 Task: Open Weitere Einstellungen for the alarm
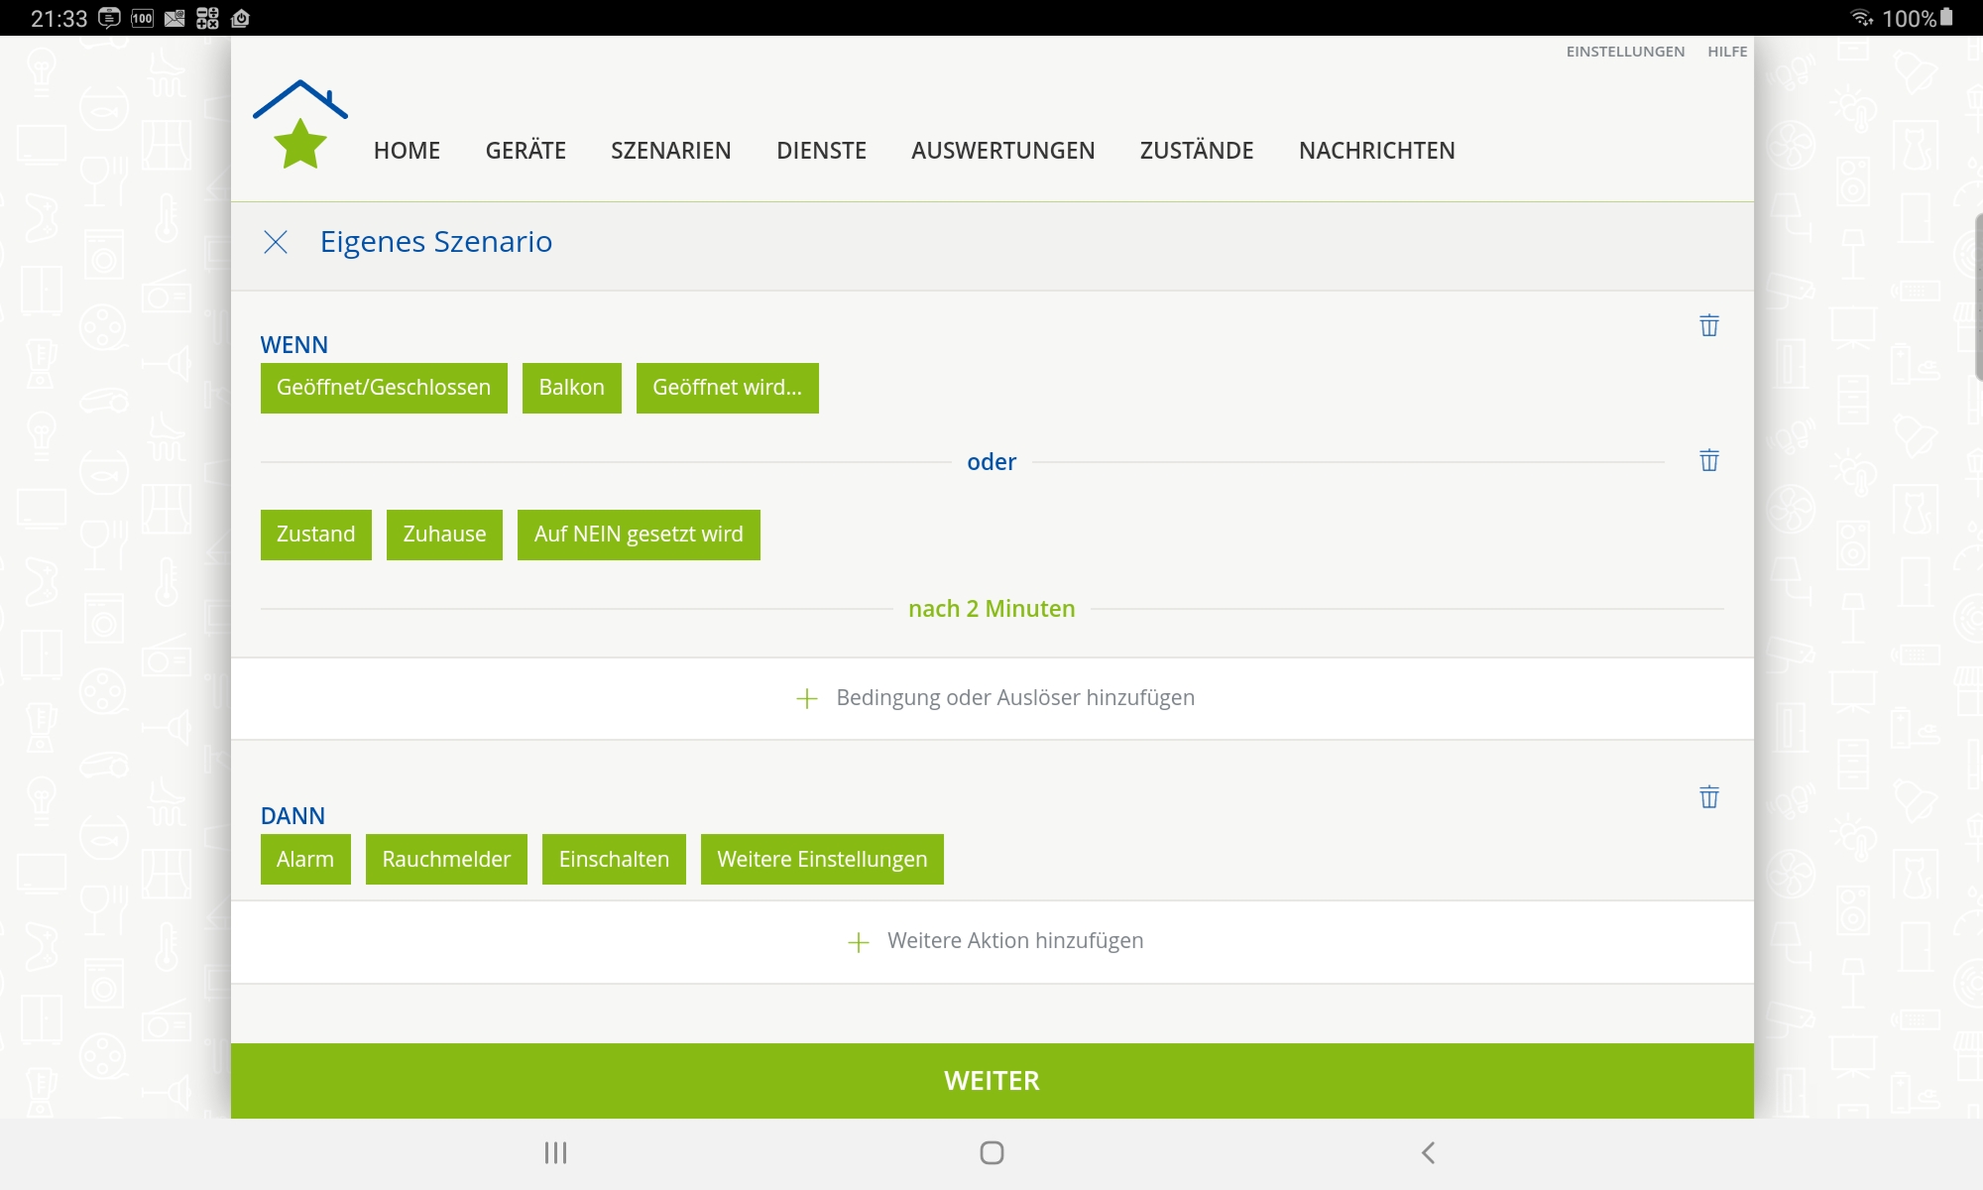coord(822,859)
